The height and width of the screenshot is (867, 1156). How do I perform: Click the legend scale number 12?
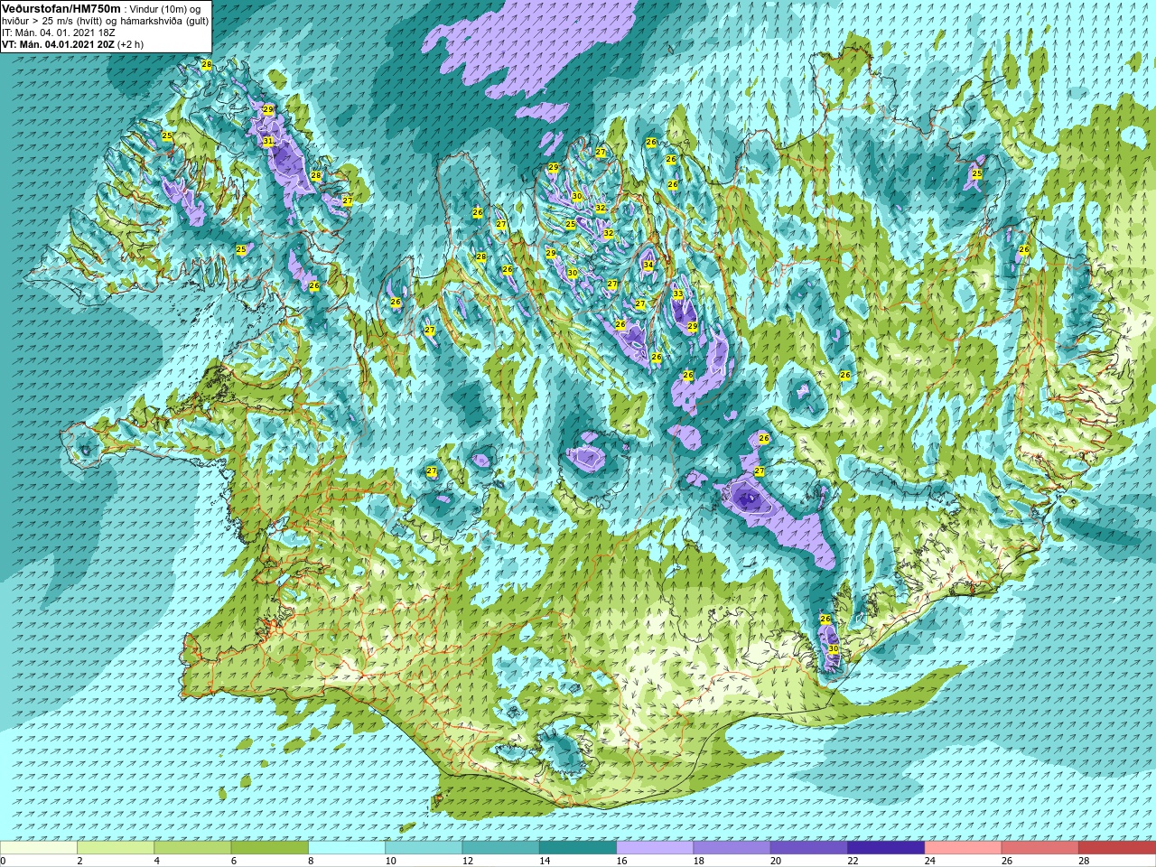tap(467, 861)
